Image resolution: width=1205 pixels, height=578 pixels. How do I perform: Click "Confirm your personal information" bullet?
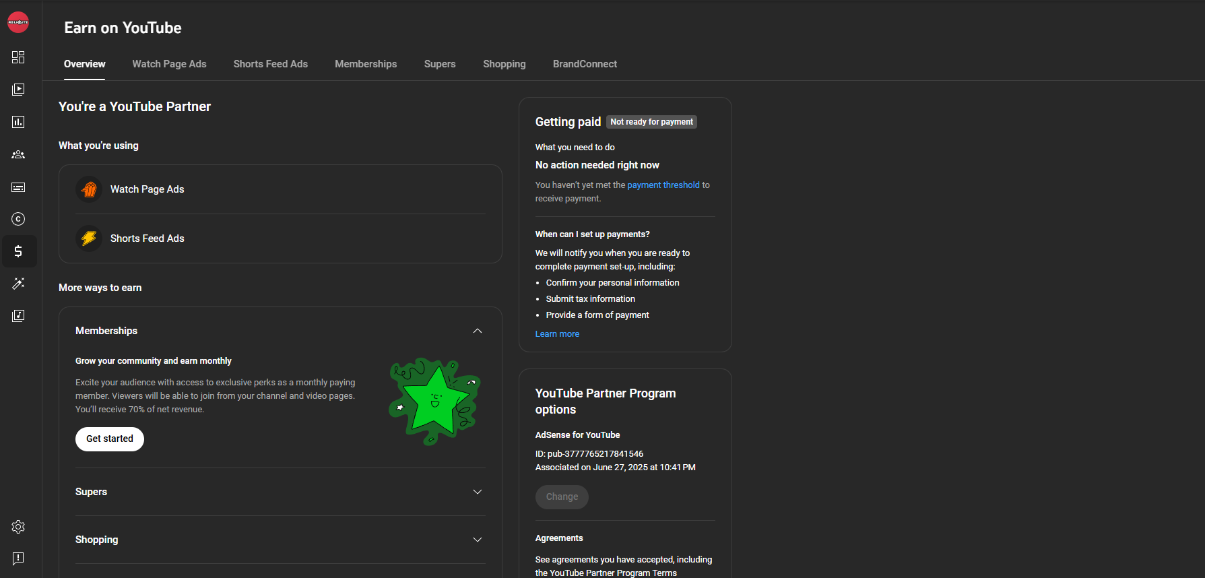[x=613, y=283]
